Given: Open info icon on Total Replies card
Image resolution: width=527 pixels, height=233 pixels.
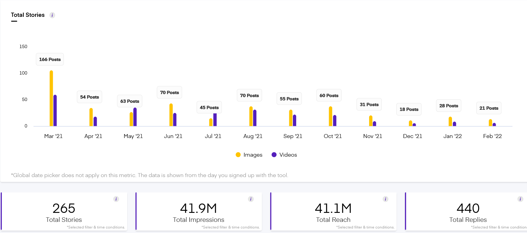Looking at the screenshot, I should pos(520,199).
